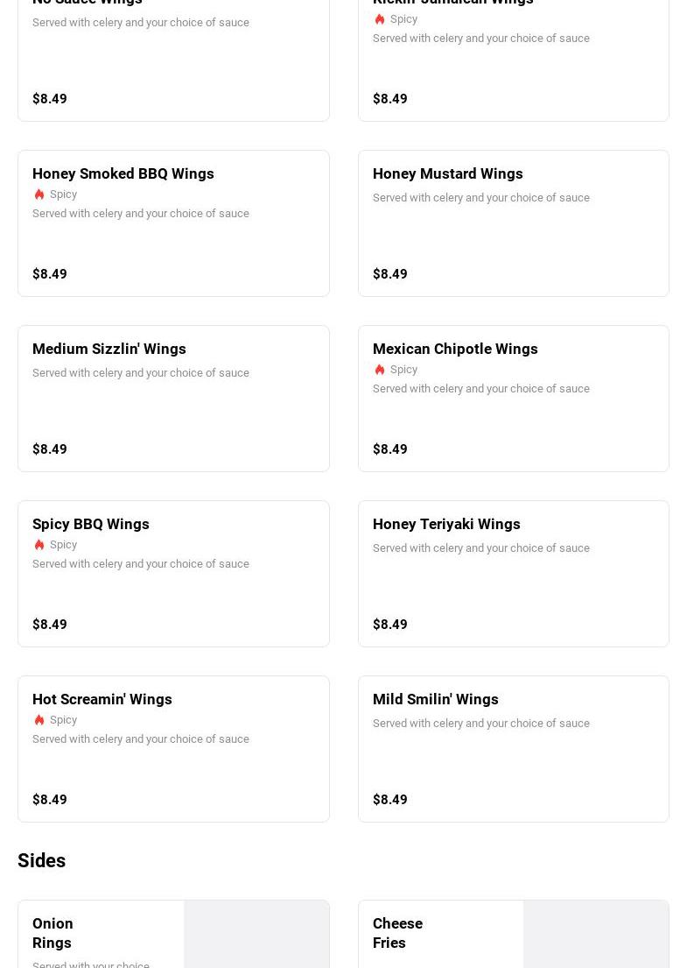
Task: Click Honey Teriyaki Wings $8.49 price
Action: (390, 625)
